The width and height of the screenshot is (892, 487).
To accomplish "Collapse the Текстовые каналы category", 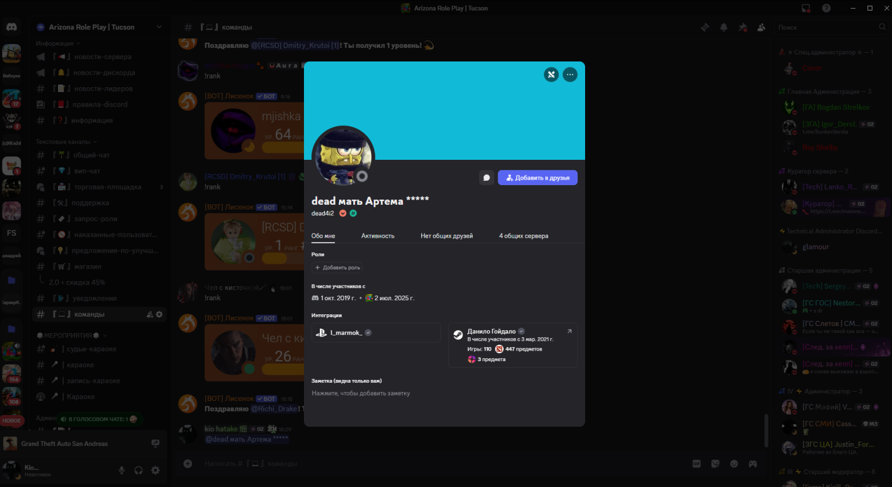I will click(66, 142).
